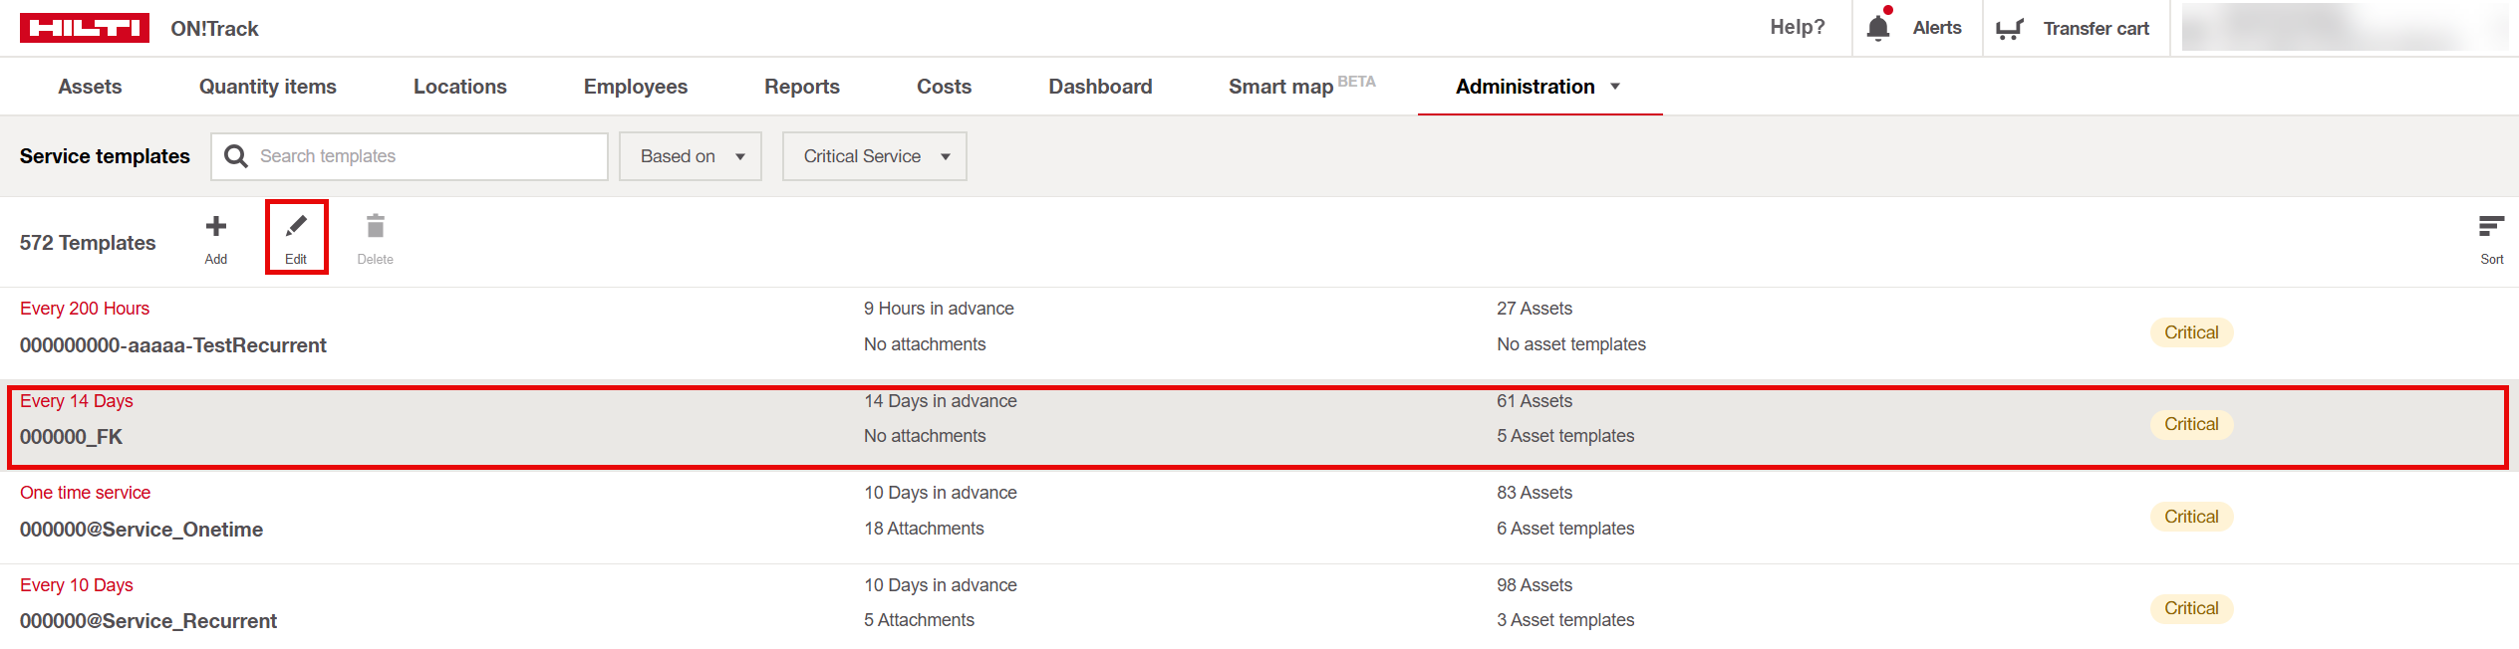This screenshot has width=2519, height=649.
Task: Delete template using the trash icon
Action: tap(375, 237)
